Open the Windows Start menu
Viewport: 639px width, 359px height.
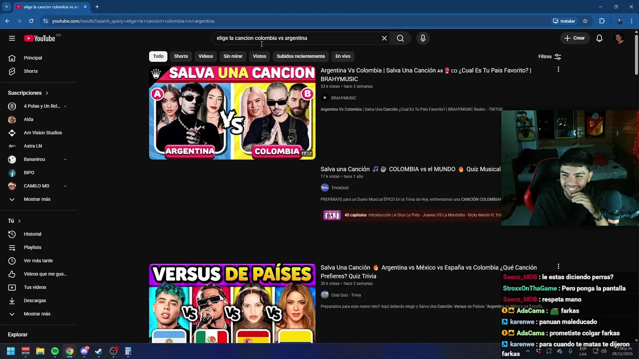click(11, 352)
